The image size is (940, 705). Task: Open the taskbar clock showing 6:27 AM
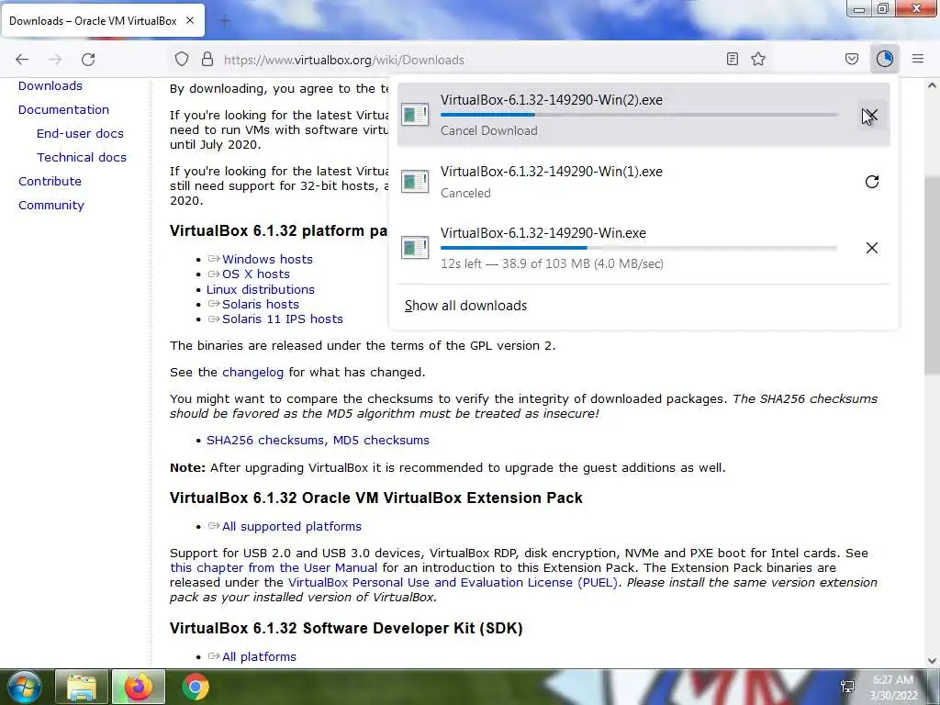(893, 688)
